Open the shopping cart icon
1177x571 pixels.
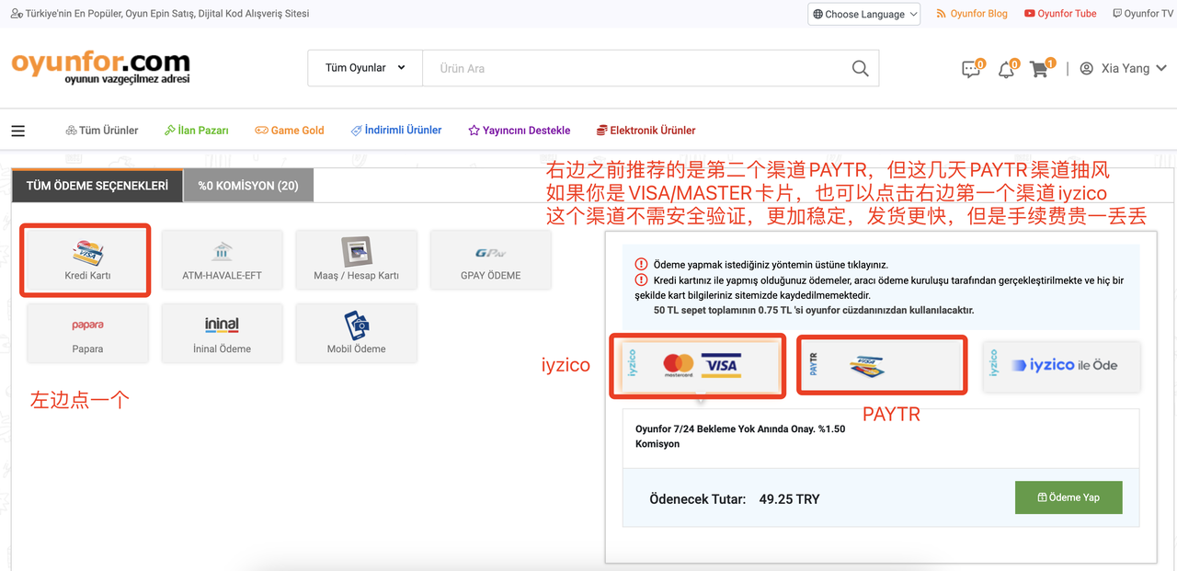(1039, 70)
